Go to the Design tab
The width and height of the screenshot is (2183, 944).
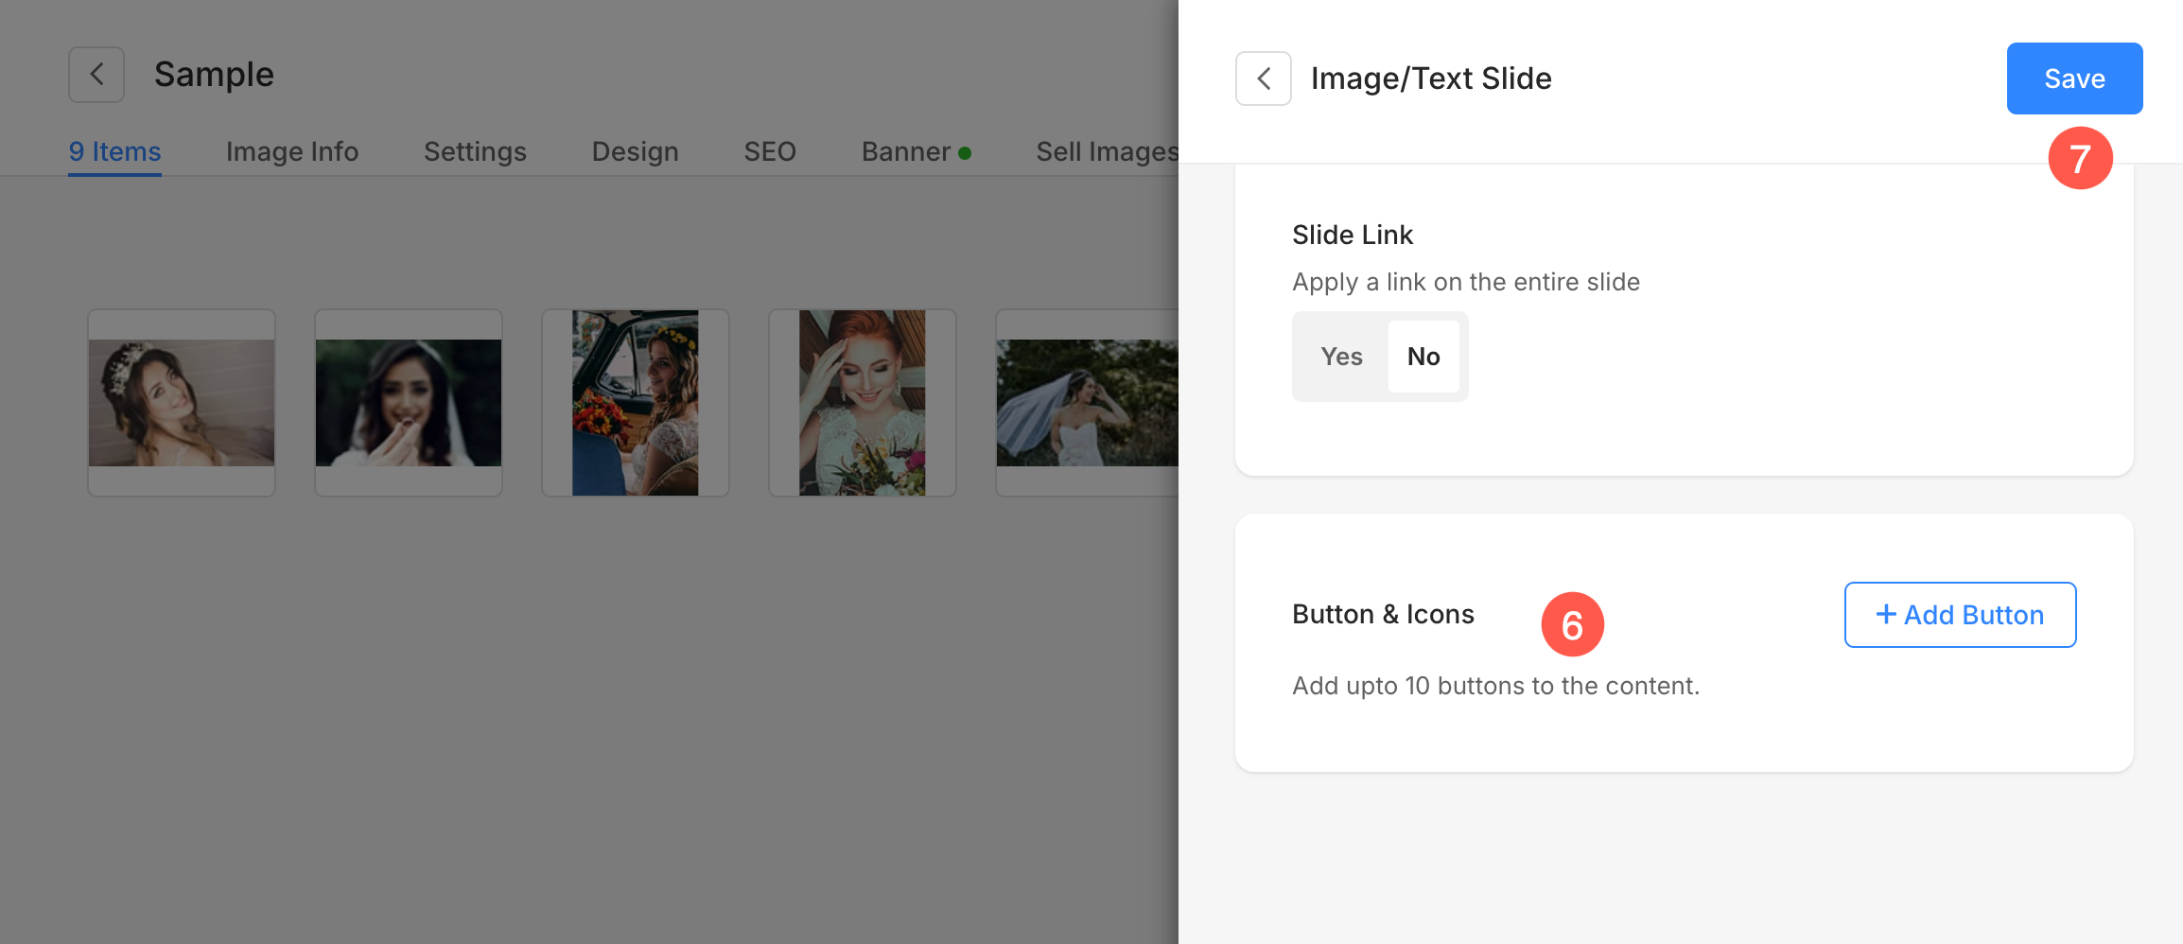pos(635,151)
